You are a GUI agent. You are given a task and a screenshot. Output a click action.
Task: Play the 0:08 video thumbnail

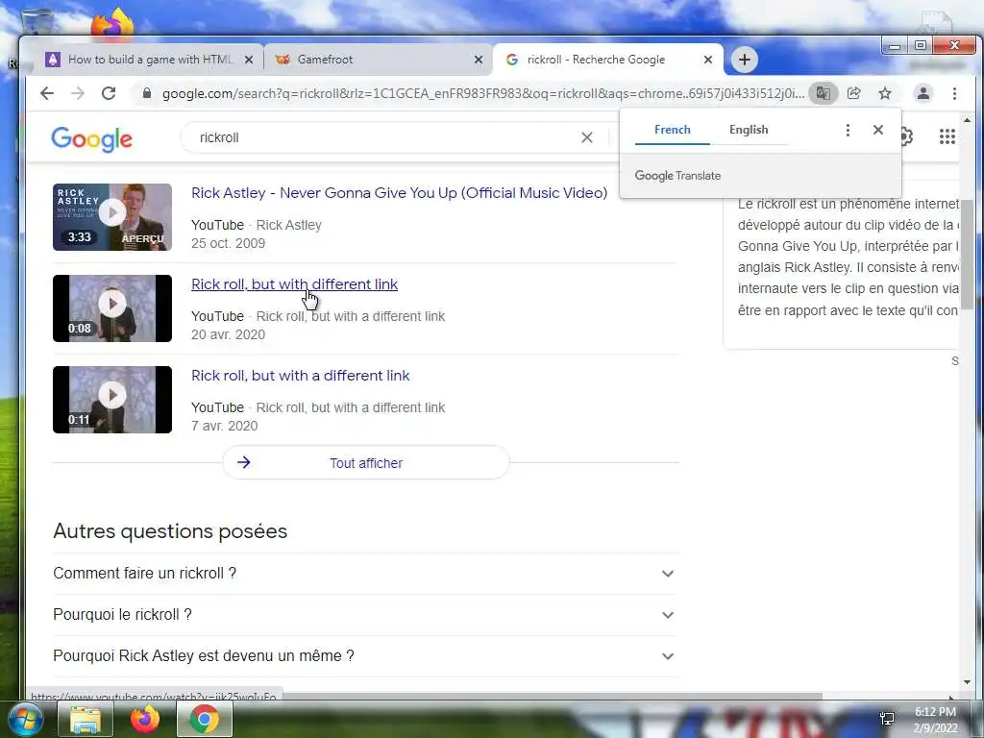click(x=112, y=308)
